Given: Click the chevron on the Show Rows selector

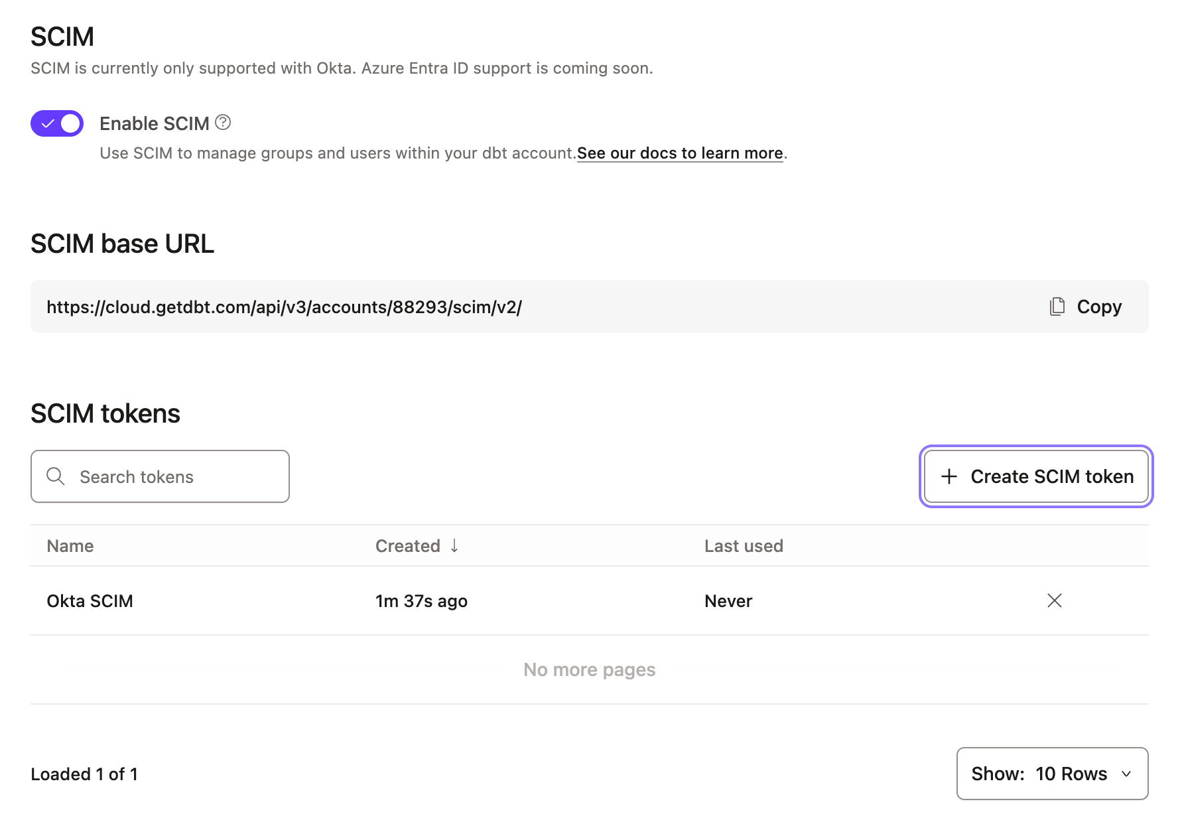Looking at the screenshot, I should pyautogui.click(x=1126, y=774).
